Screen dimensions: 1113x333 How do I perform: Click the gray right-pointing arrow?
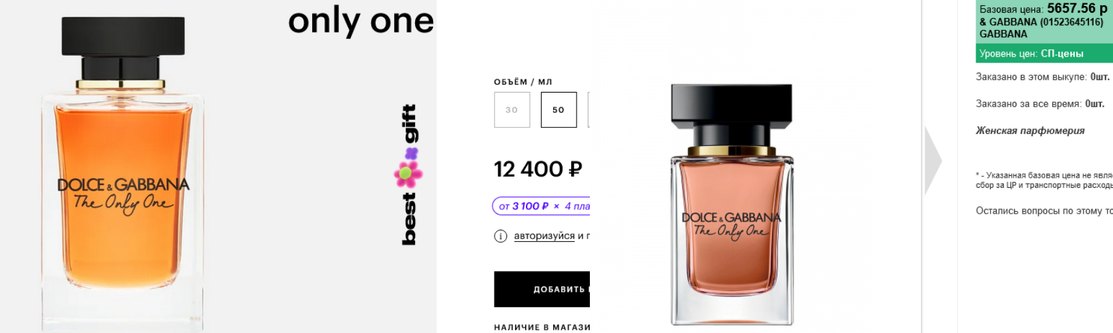(933, 161)
